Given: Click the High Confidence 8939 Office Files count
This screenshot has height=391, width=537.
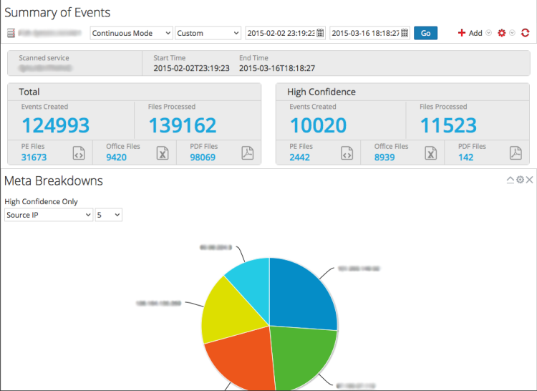Looking at the screenshot, I should [384, 158].
